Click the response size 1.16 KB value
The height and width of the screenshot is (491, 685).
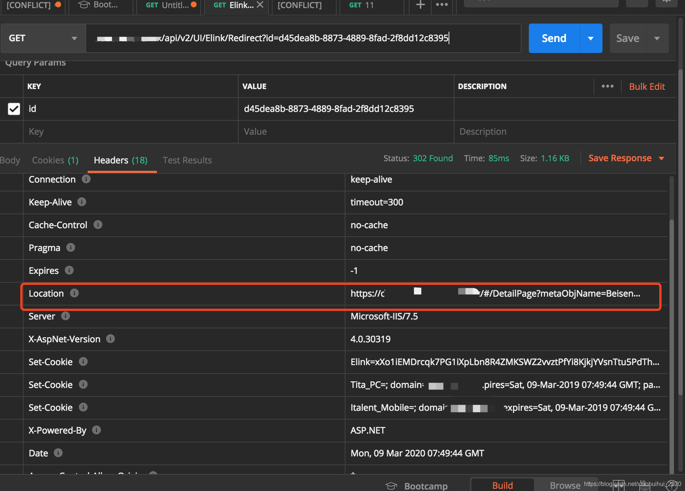555,158
